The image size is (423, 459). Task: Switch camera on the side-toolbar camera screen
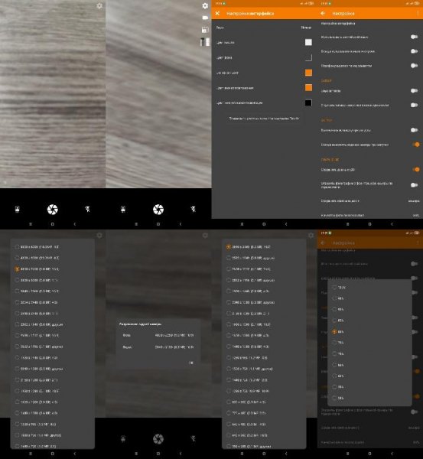123,210
